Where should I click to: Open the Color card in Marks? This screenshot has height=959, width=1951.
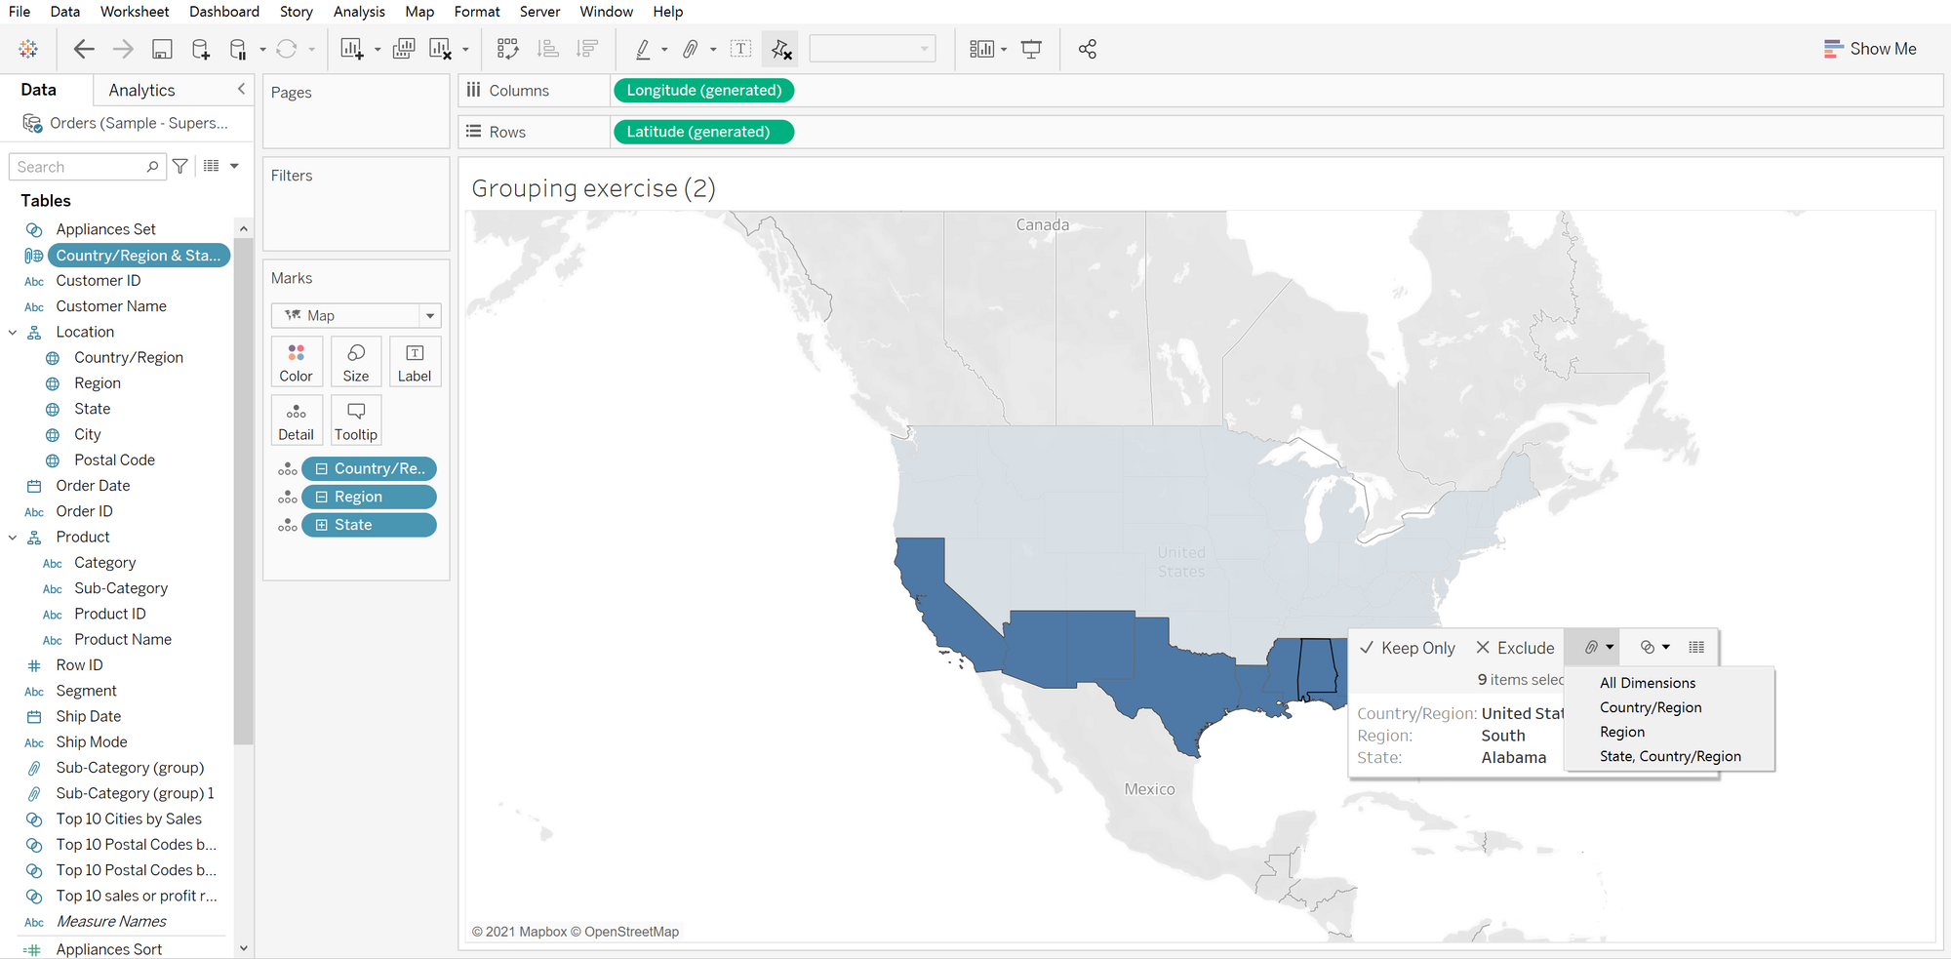coord(297,362)
